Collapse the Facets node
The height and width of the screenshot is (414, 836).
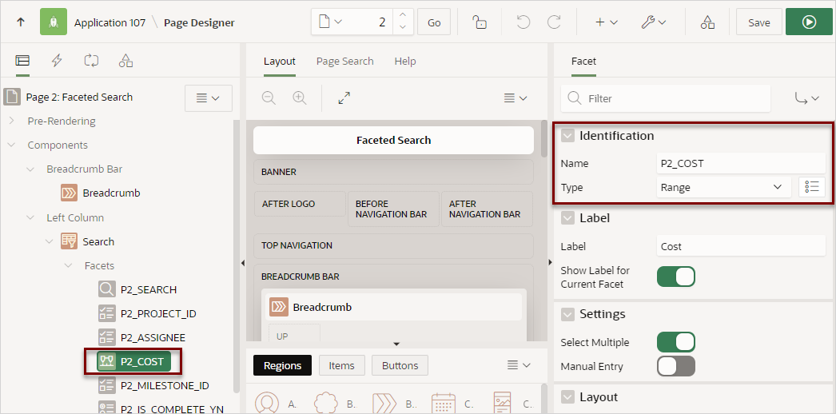69,265
